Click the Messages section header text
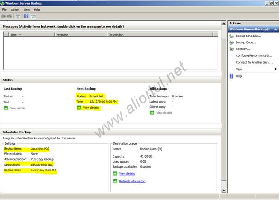The width and height of the screenshot is (279, 200). pos(63,27)
